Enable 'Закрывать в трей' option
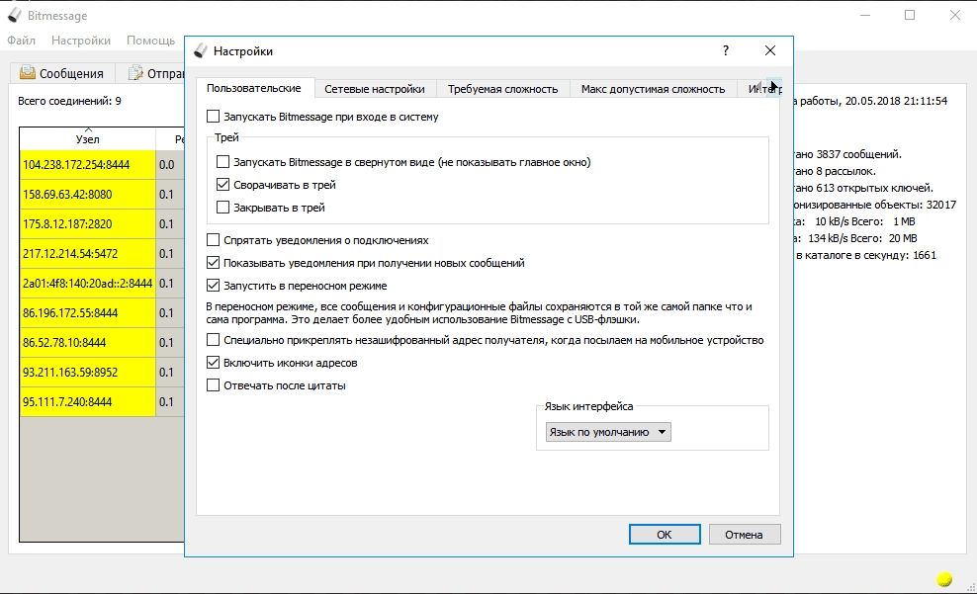This screenshot has height=594, width=977. pos(223,208)
